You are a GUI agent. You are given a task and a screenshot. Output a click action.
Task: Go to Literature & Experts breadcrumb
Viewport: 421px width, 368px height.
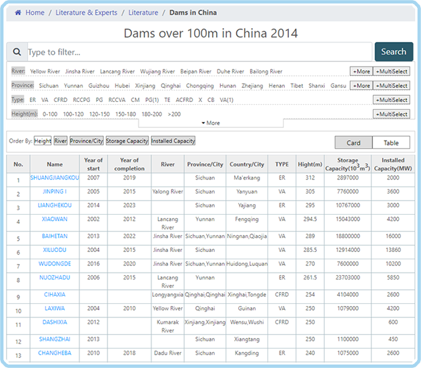86,13
